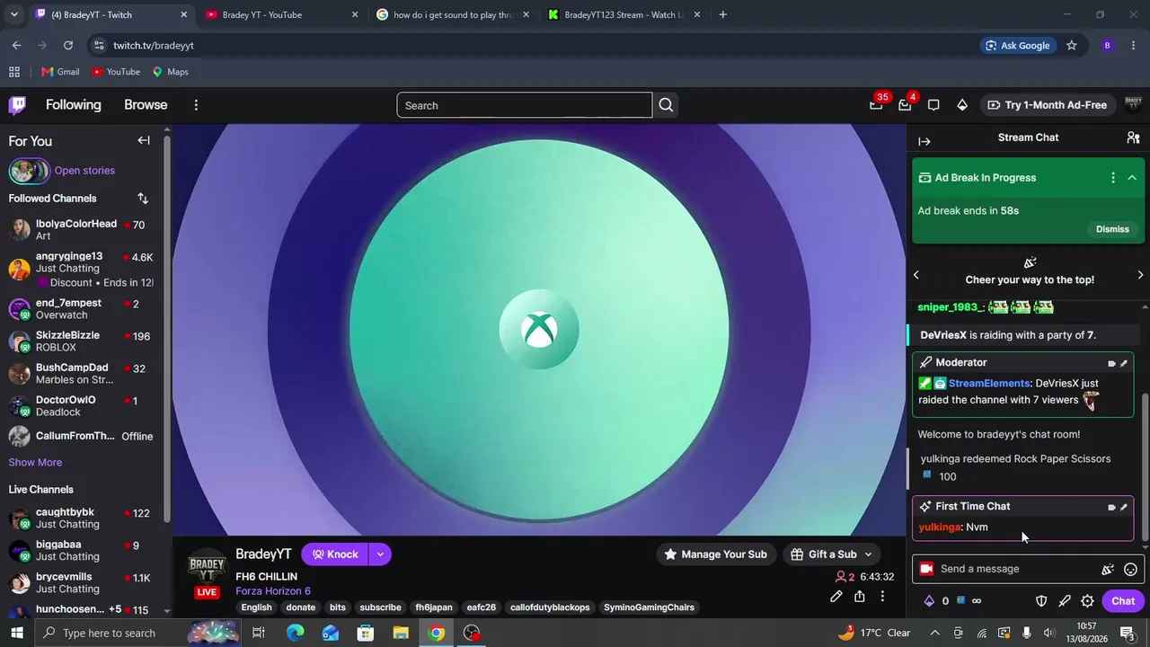Click the red camera icon in message box
The width and height of the screenshot is (1150, 647).
point(926,569)
